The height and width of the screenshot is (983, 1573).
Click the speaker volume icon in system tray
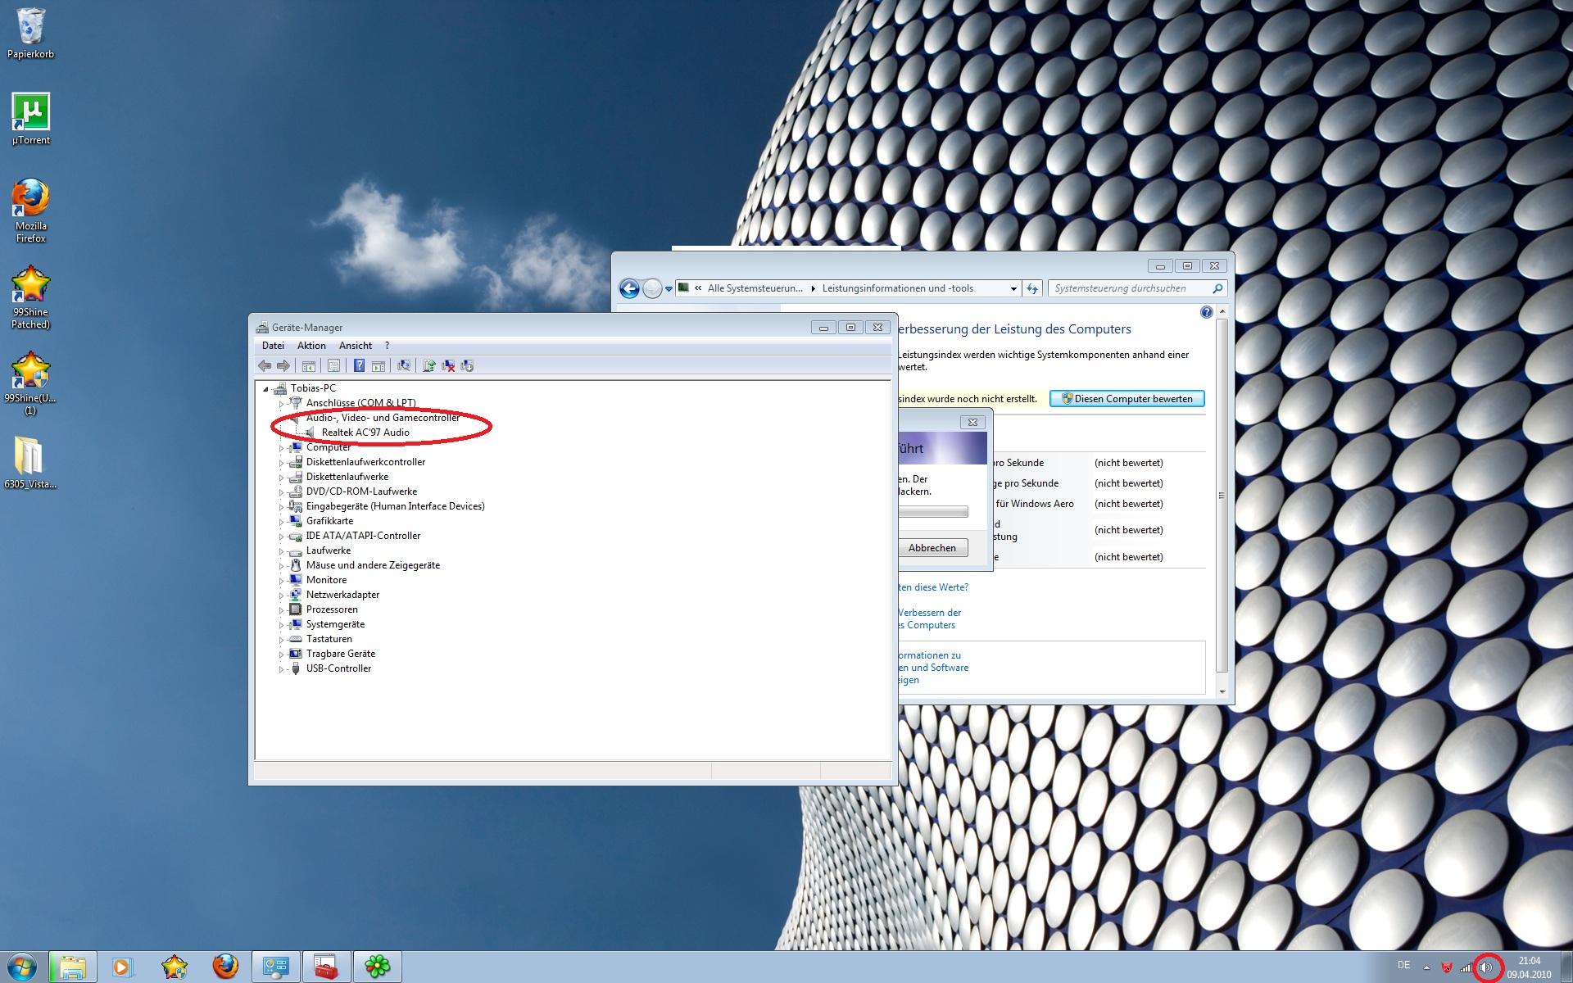click(x=1486, y=967)
